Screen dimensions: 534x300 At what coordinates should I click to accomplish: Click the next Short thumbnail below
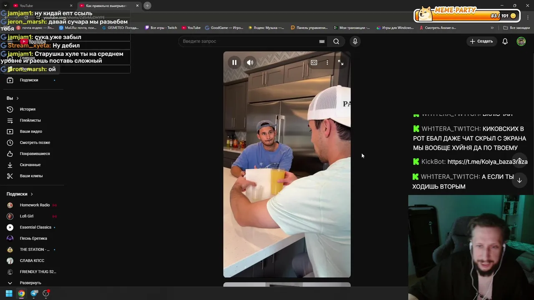pos(287,285)
